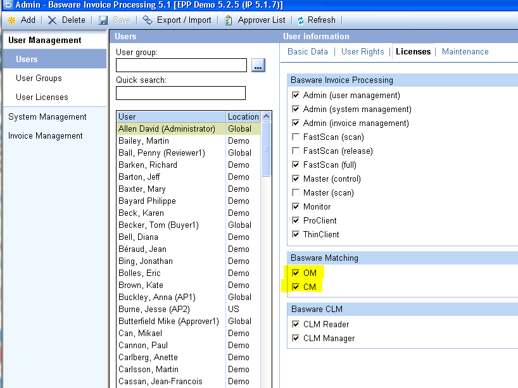Screen dimensions: 518x388
Task: Enable FastScan (scan) license
Action: pos(296,137)
